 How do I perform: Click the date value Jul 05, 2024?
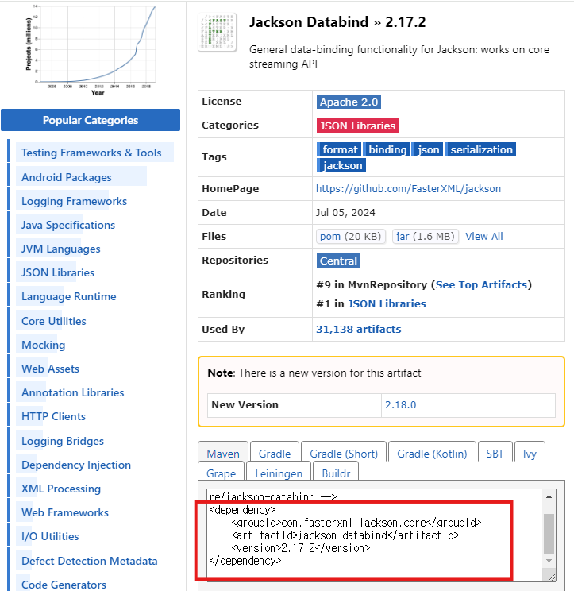[345, 213]
